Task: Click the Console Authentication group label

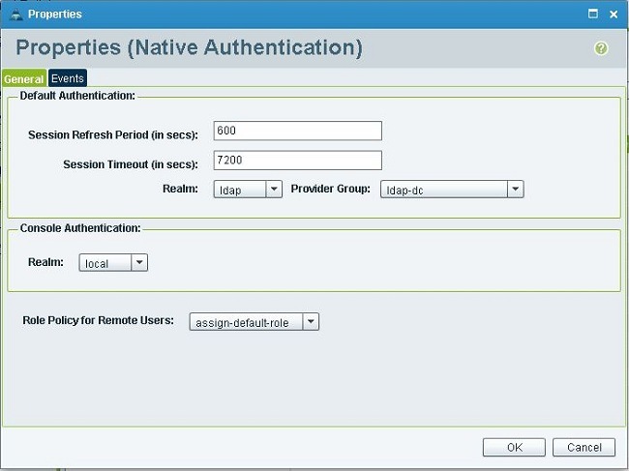Action: [80, 228]
